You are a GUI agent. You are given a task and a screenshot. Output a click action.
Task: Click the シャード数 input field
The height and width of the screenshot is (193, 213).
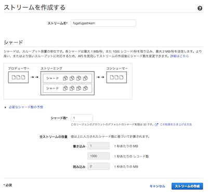(x=82, y=118)
